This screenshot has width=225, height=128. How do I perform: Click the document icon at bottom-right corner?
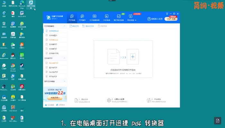click(218, 121)
